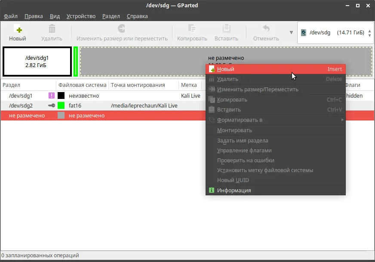Click the green fat16 color swatch
375x262 pixels.
(61, 105)
